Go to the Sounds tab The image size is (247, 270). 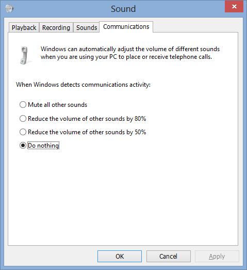[87, 27]
